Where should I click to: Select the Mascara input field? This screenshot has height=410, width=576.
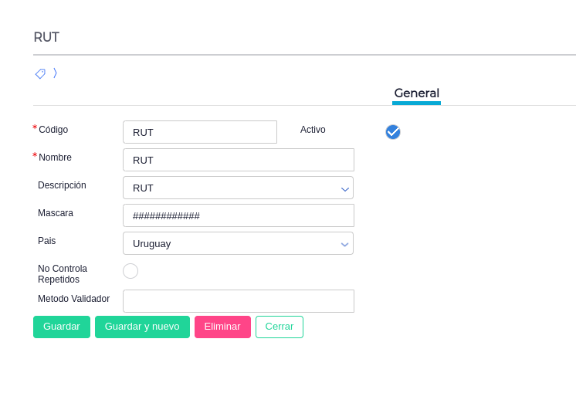238,215
